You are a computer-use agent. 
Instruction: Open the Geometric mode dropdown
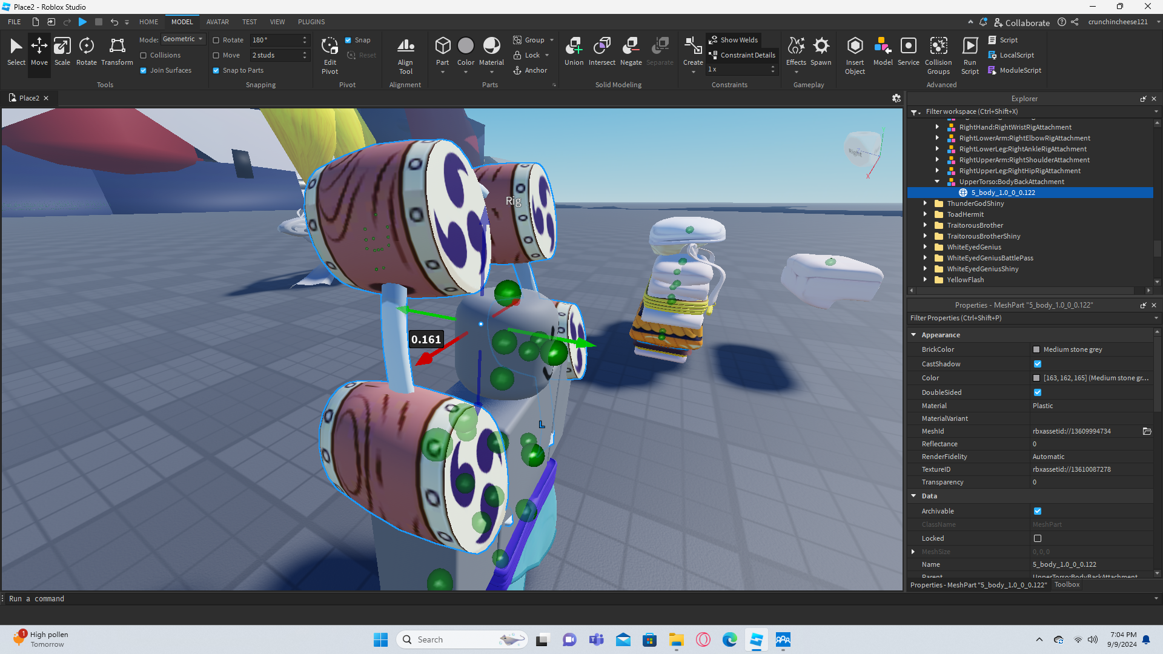(183, 39)
